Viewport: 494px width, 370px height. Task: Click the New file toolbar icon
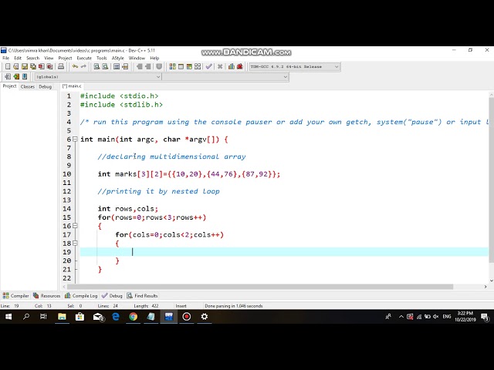[x=8, y=66]
